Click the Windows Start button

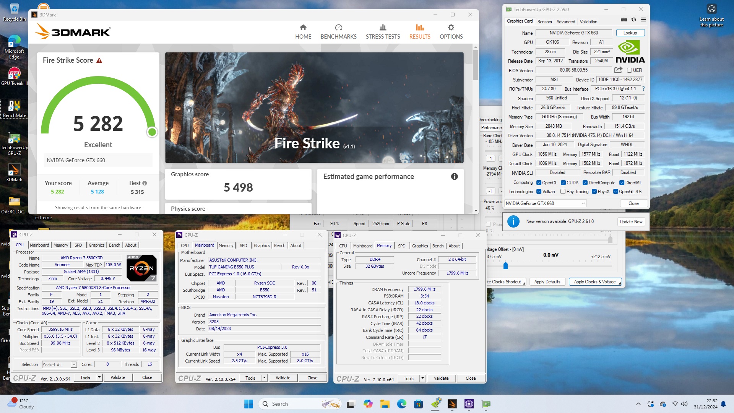pyautogui.click(x=248, y=404)
